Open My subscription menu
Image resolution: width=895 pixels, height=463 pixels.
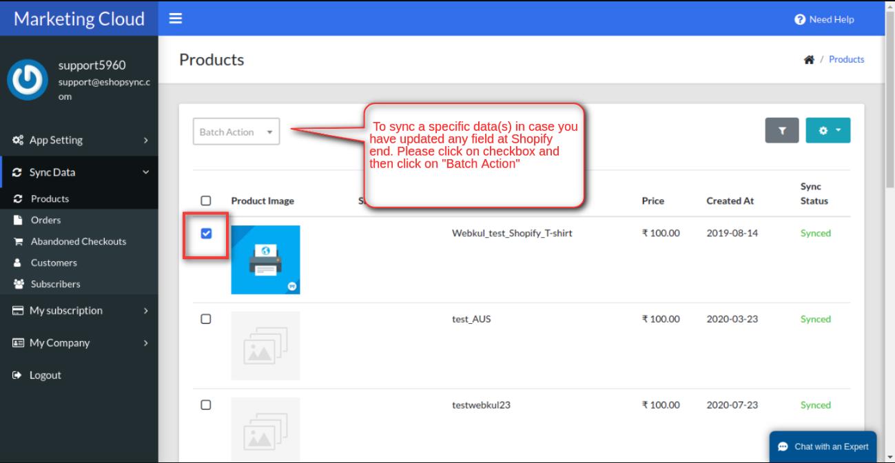79,310
